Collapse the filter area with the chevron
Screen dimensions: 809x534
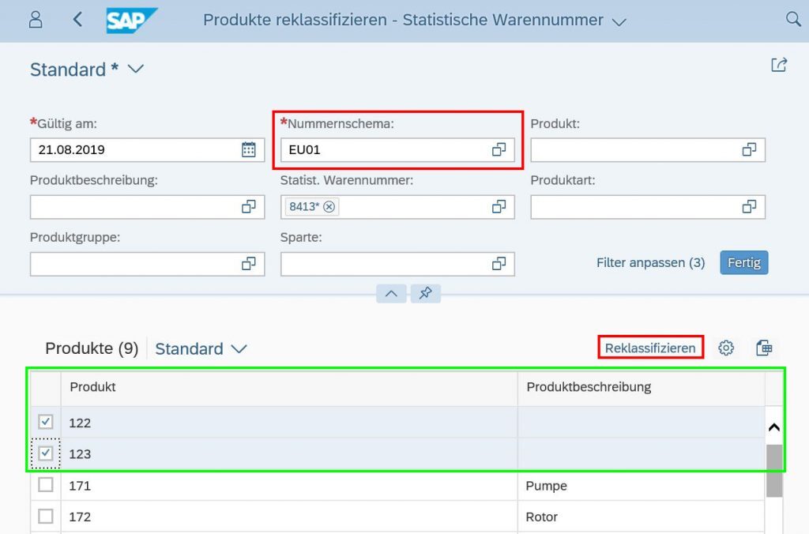390,293
